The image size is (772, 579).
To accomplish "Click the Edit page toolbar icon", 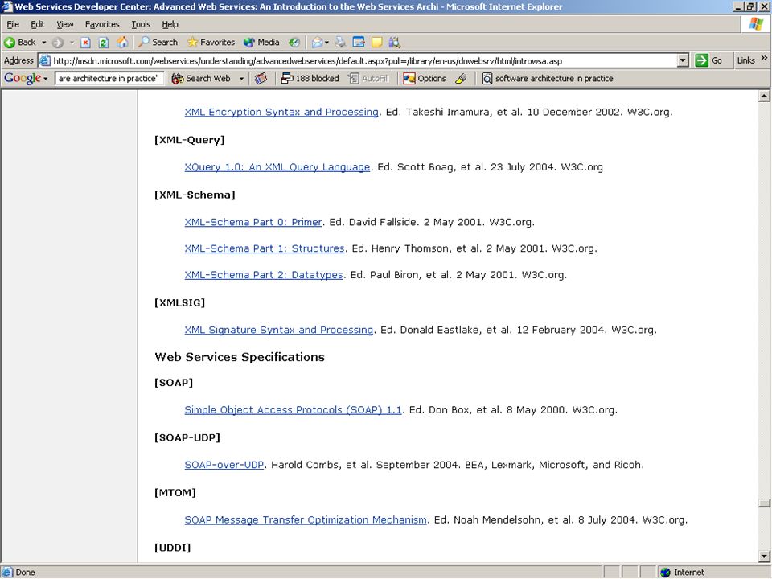I will (359, 43).
